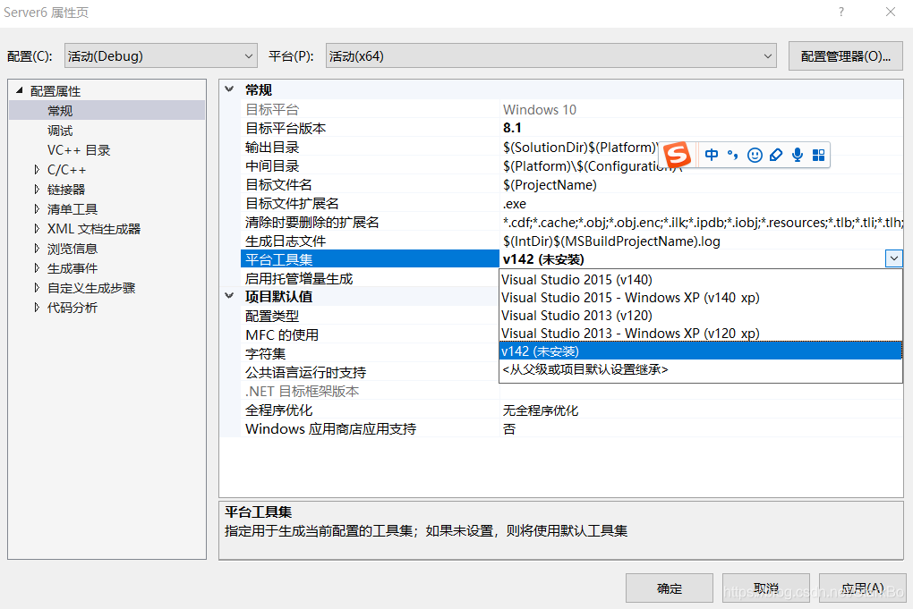Expand the 浏览信息 tree node

tap(37, 249)
